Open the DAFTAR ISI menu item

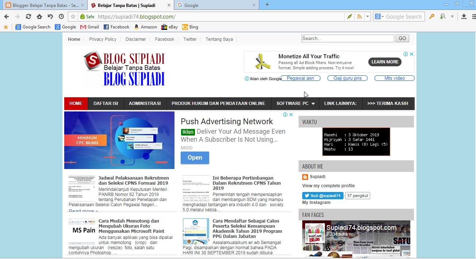(x=106, y=103)
